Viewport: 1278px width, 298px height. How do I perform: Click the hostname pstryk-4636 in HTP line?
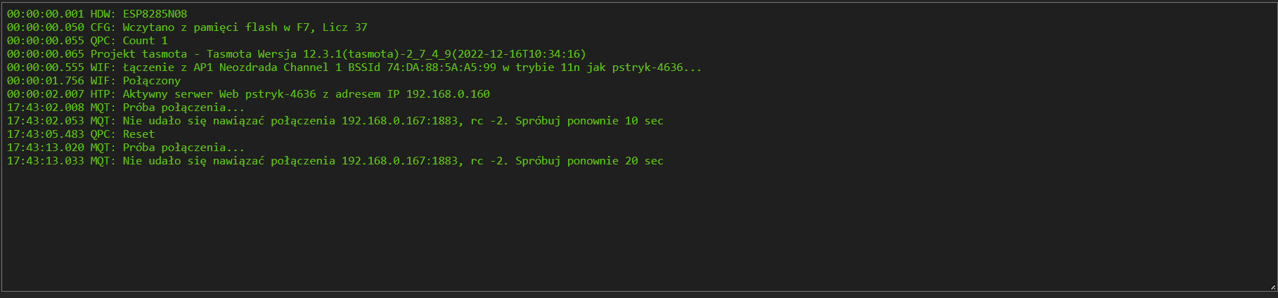280,93
